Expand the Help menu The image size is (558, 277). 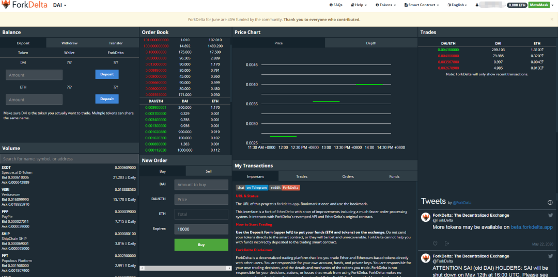tap(360, 5)
